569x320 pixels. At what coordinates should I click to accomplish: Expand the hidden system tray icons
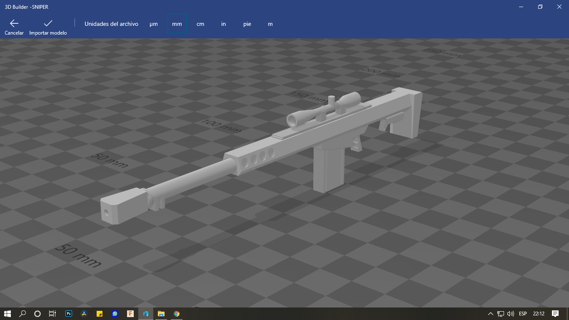[x=492, y=314]
